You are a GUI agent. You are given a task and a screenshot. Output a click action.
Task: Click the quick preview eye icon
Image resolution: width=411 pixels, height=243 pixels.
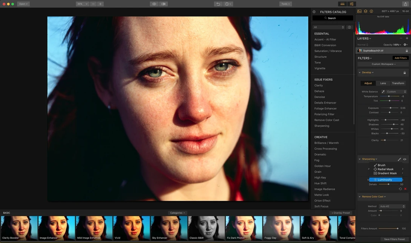point(154,4)
